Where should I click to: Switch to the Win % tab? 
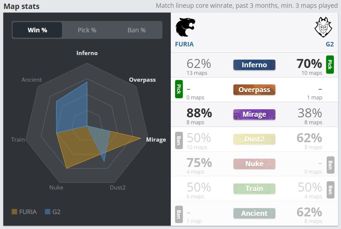37,30
